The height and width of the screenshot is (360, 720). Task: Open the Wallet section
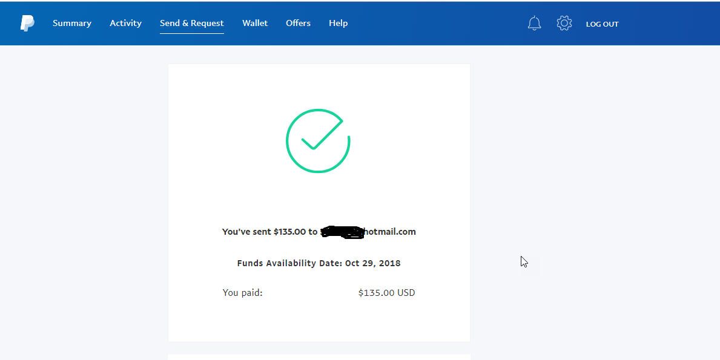click(255, 23)
